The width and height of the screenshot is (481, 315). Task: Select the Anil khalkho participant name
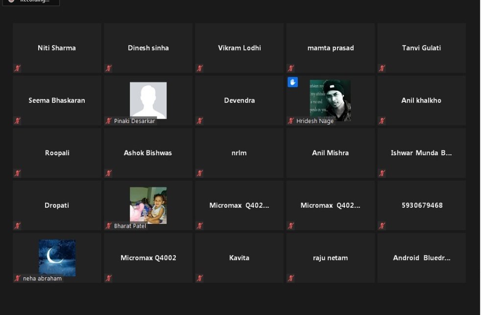pyautogui.click(x=421, y=100)
